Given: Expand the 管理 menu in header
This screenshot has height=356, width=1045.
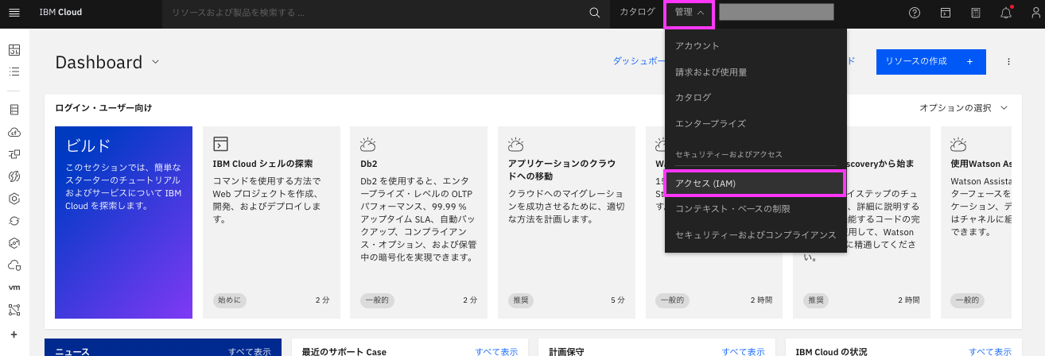Looking at the screenshot, I should click(689, 13).
